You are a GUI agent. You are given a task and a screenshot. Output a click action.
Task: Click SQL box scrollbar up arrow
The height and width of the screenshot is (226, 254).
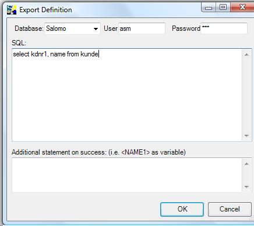coord(246,55)
